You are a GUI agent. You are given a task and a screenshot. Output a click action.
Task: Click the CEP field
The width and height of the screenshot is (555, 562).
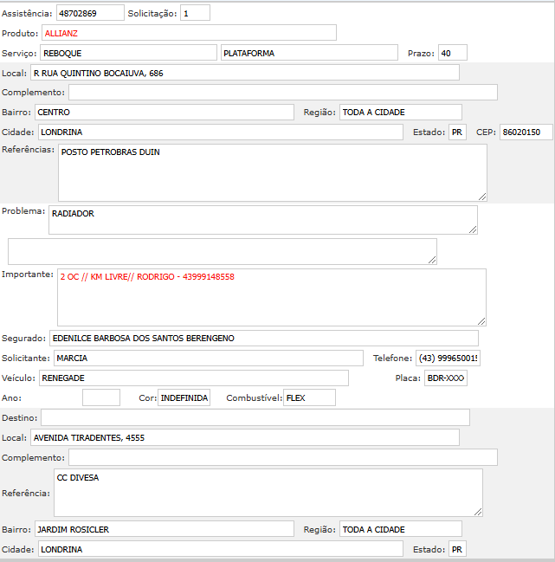pos(526,132)
